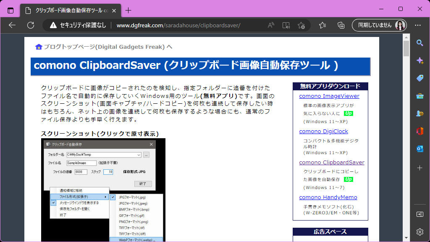Open the comono ImageViewer link

tap(329, 96)
